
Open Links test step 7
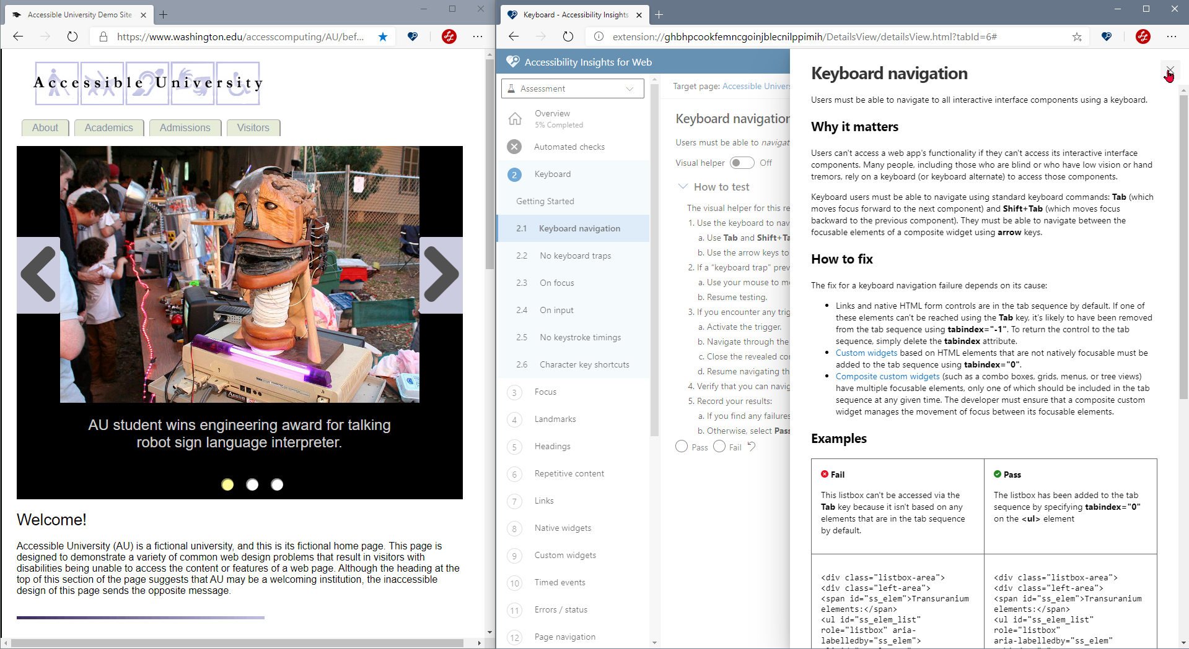tap(544, 501)
